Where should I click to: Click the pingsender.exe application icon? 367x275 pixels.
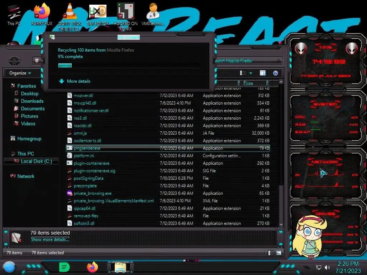click(70, 148)
